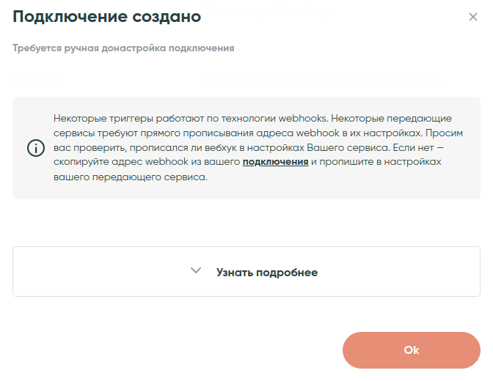Image resolution: width=493 pixels, height=381 pixels.
Task: Click "Некоторые триггеры" at the notice start
Action: (x=97, y=118)
